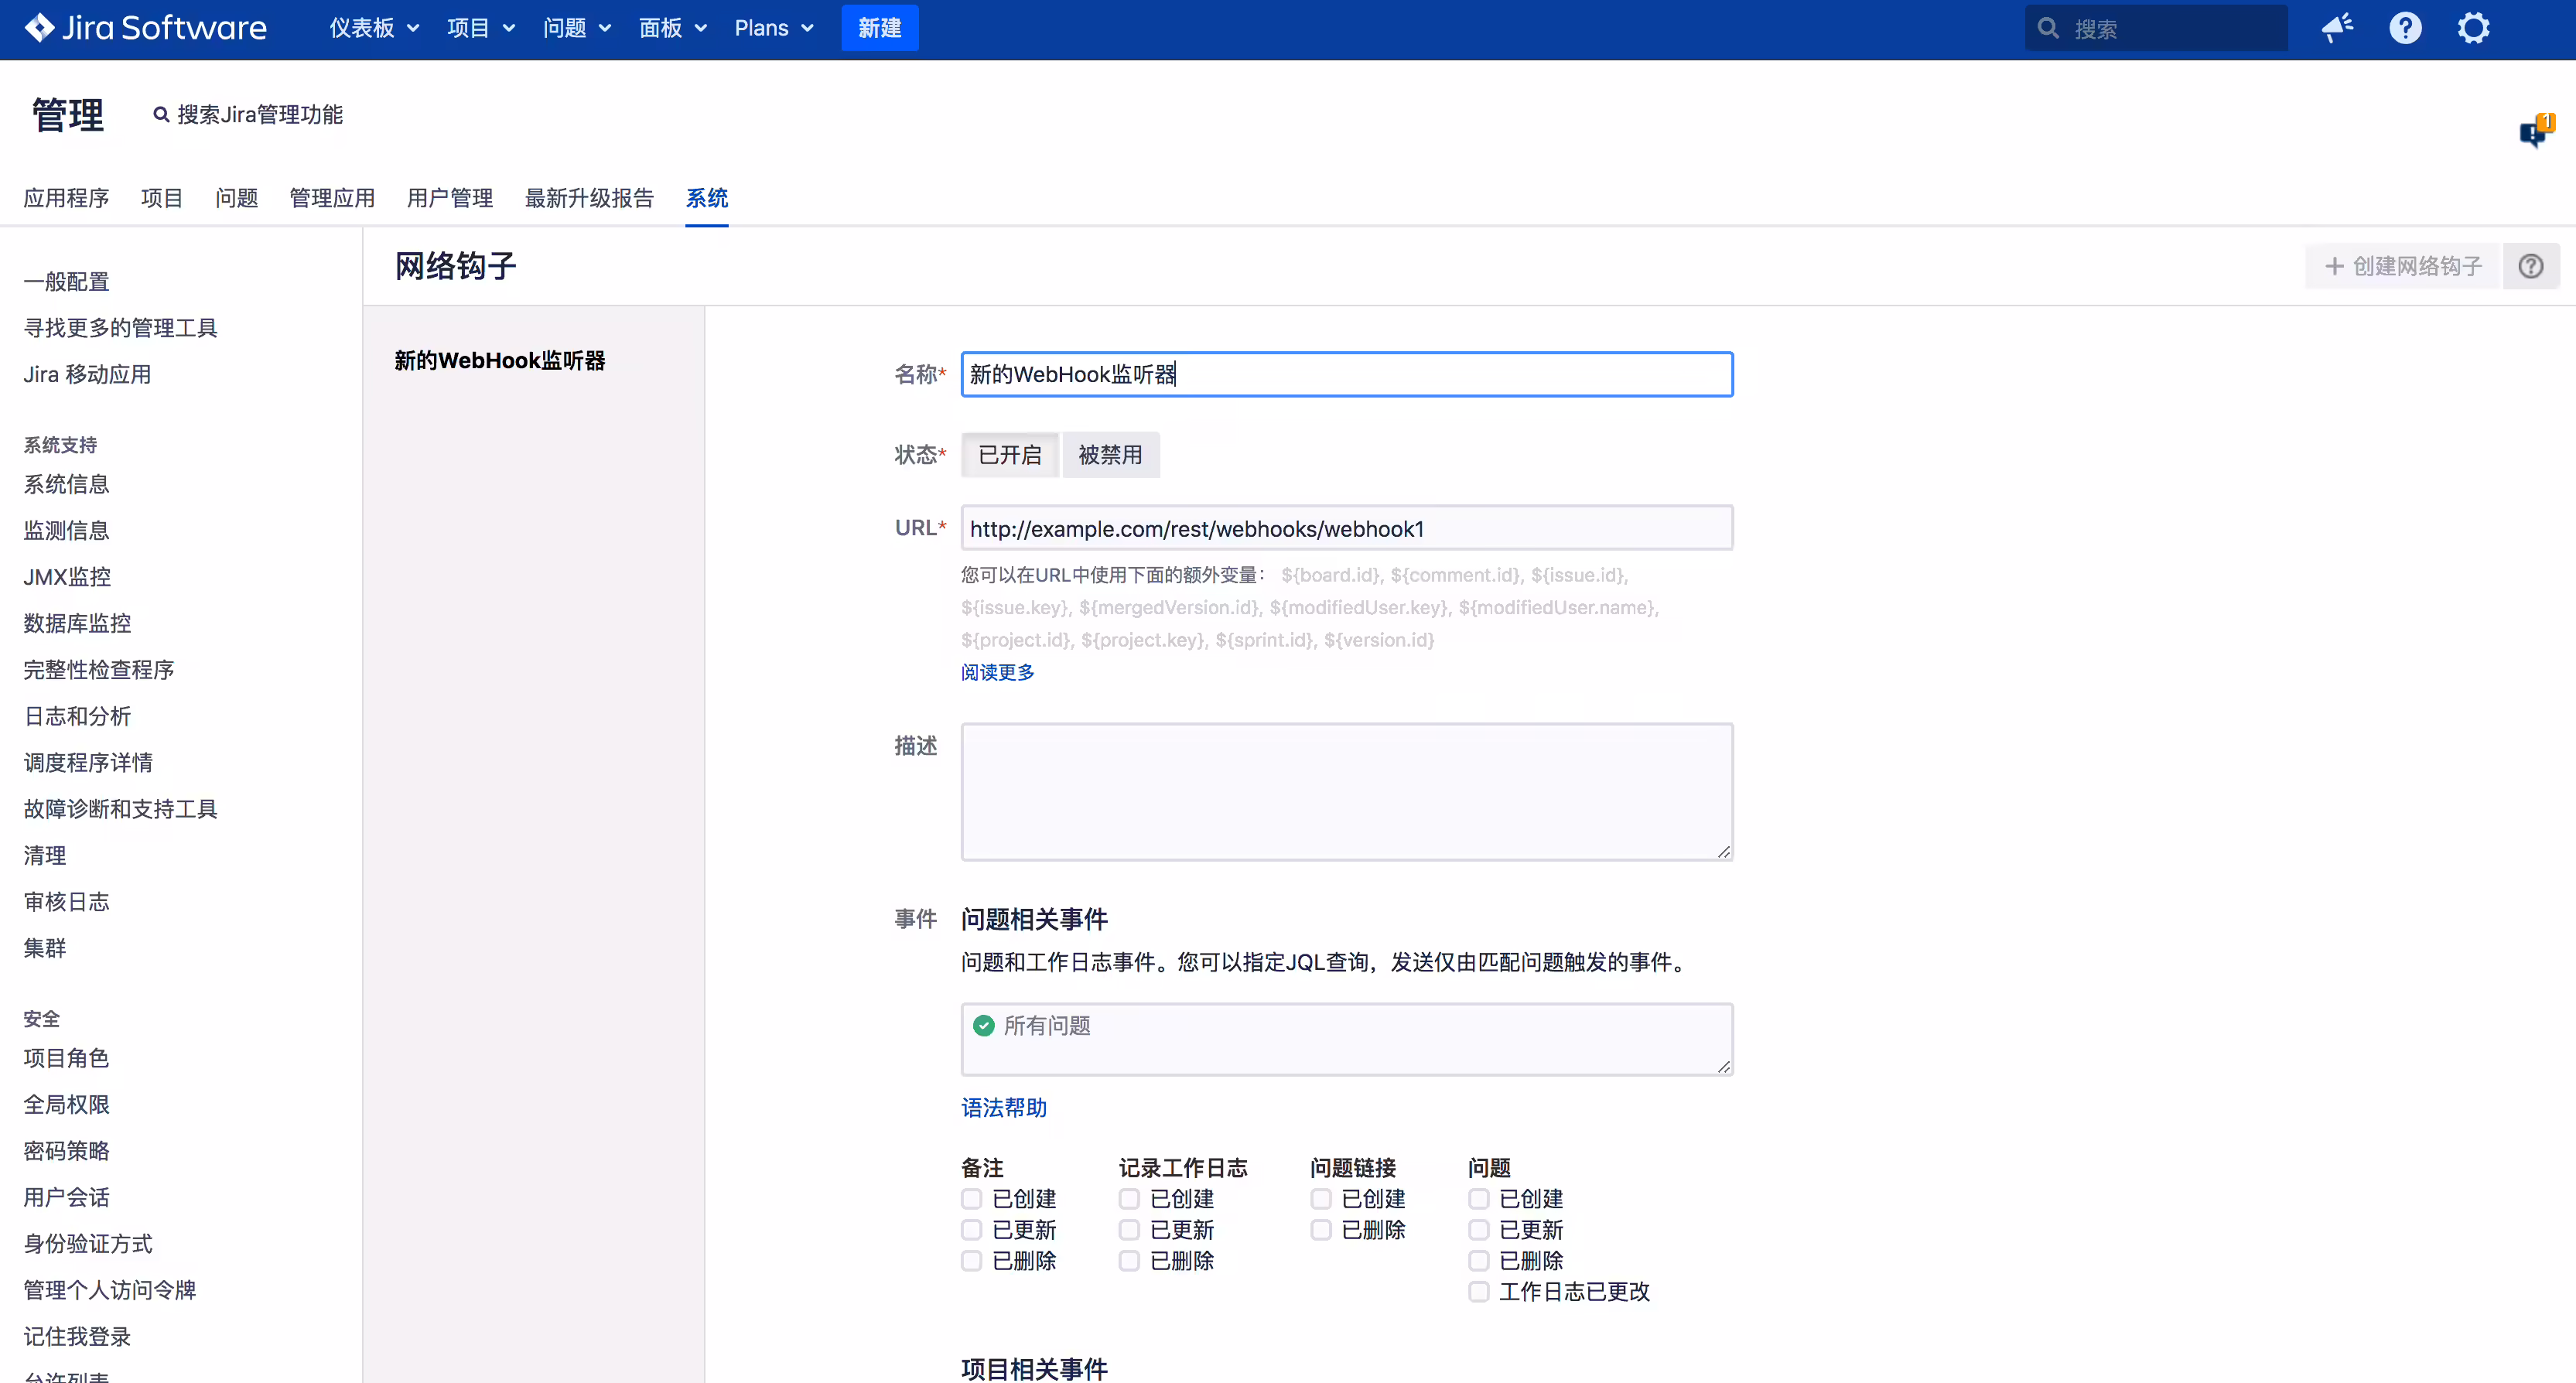Screen dimensions: 2576x1383
Task: Check 备注 已更新 checkbox
Action: 971,1229
